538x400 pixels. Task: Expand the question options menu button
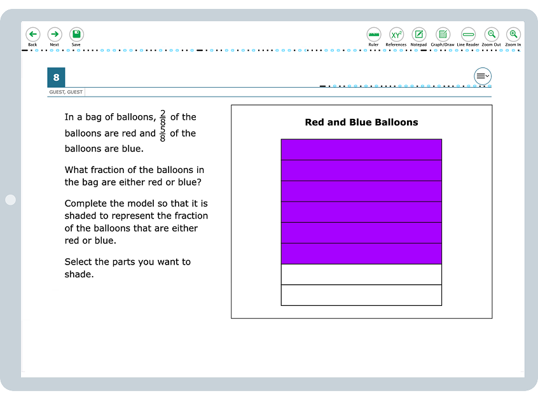(x=483, y=76)
